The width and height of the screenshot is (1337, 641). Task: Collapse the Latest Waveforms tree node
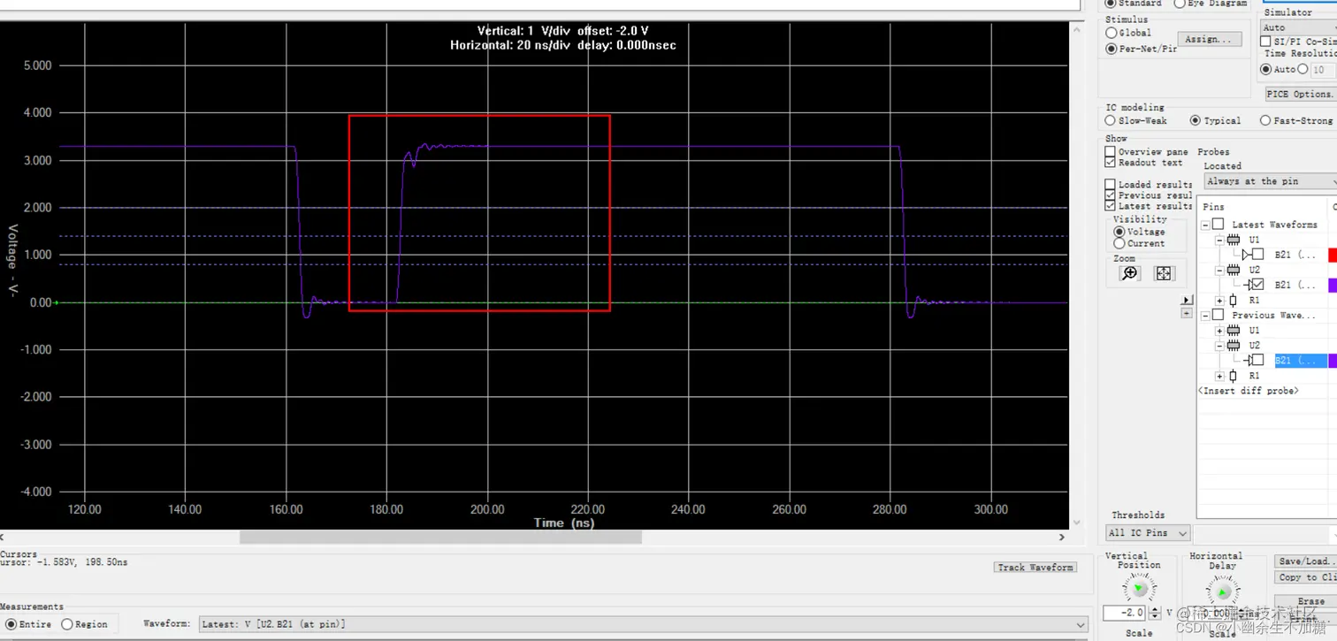(1205, 225)
